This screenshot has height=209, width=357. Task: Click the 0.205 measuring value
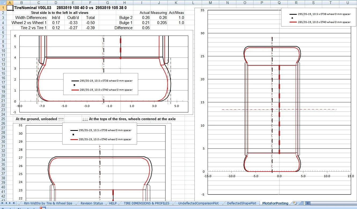(x=159, y=23)
